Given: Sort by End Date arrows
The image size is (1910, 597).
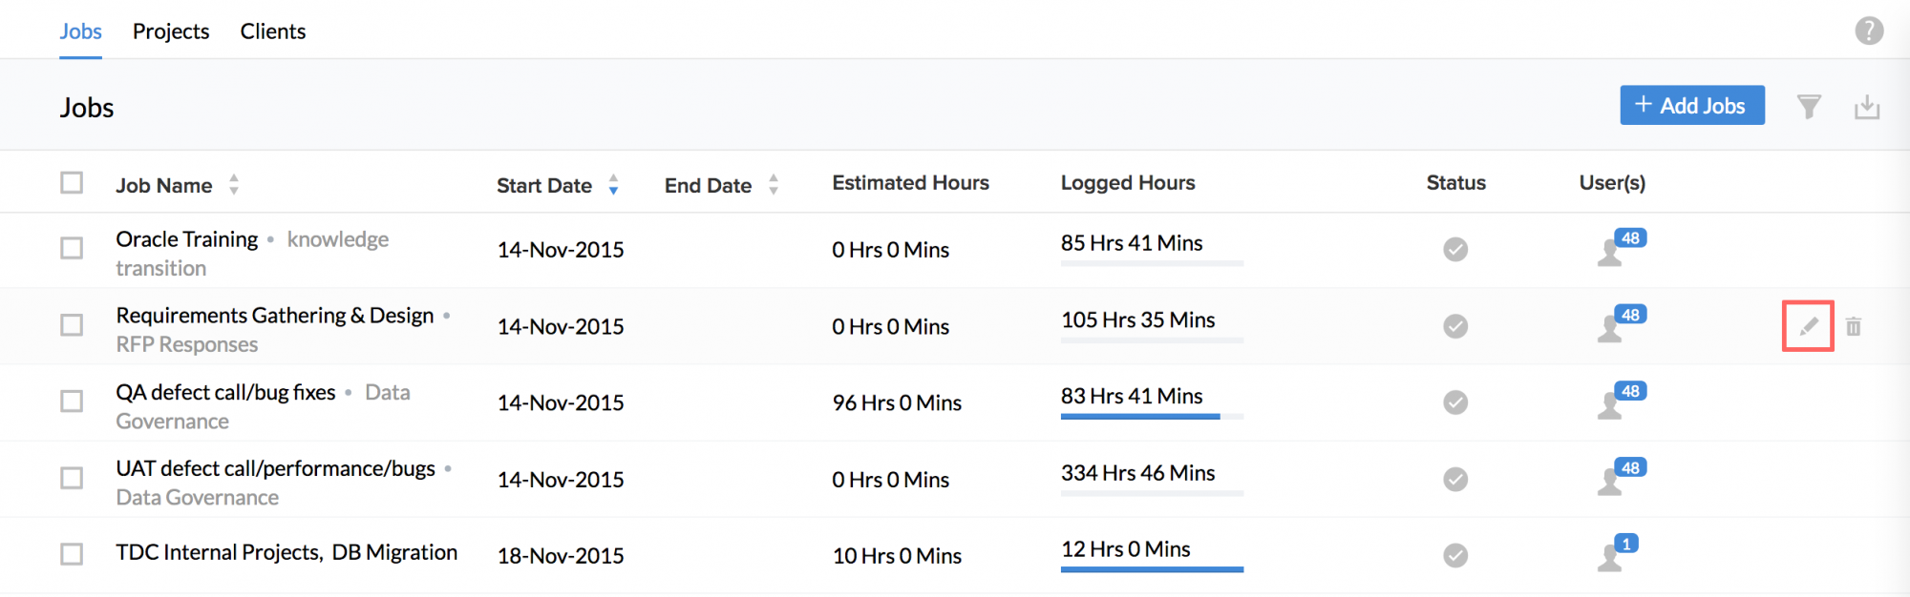Looking at the screenshot, I should tap(774, 185).
